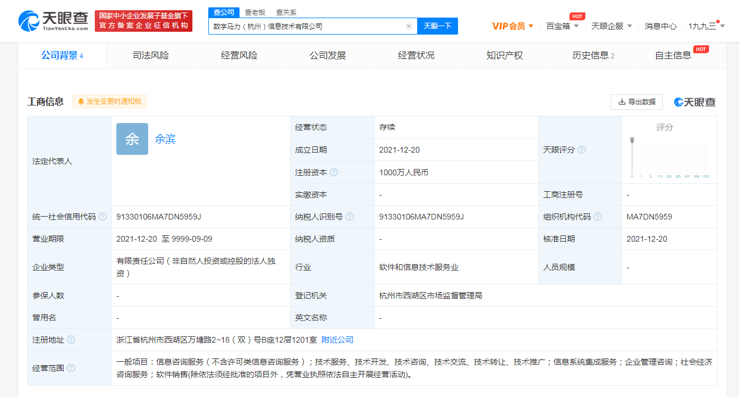This screenshot has width=739, height=397.
Task: Click the 余 avatar thumbnail
Action: pyautogui.click(x=132, y=139)
